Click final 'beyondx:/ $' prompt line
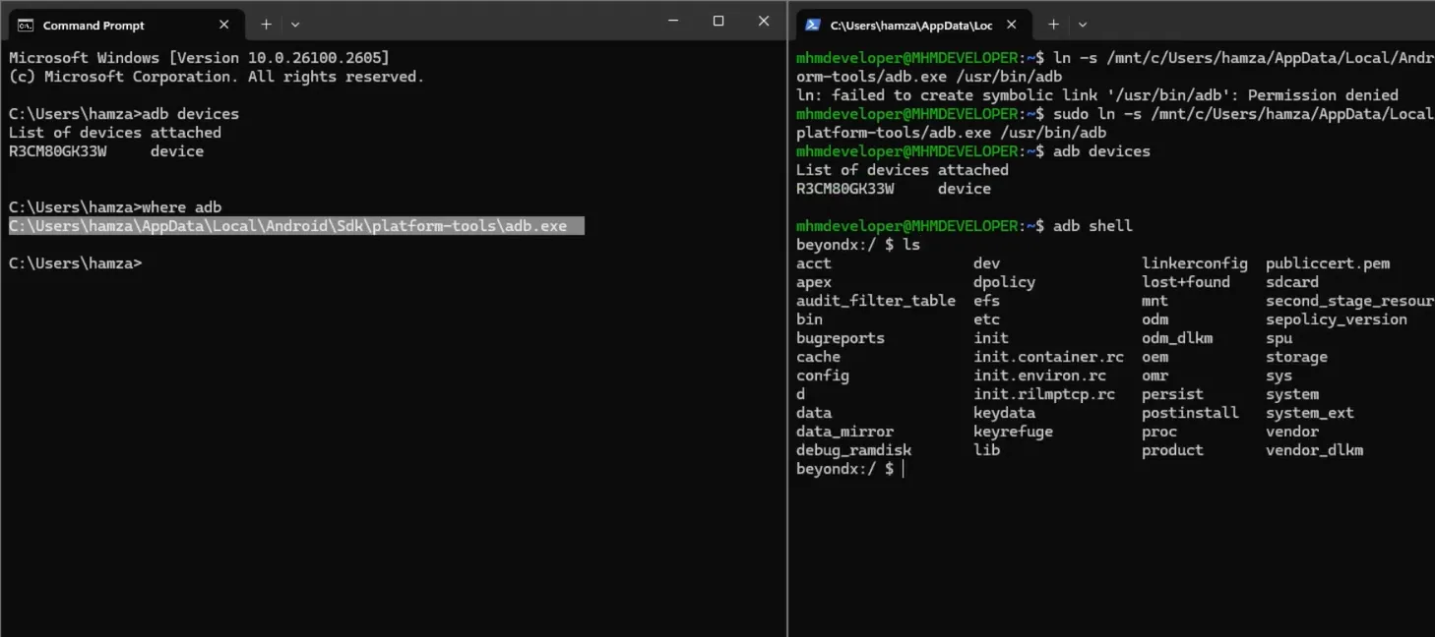The height and width of the screenshot is (637, 1435). click(x=845, y=469)
